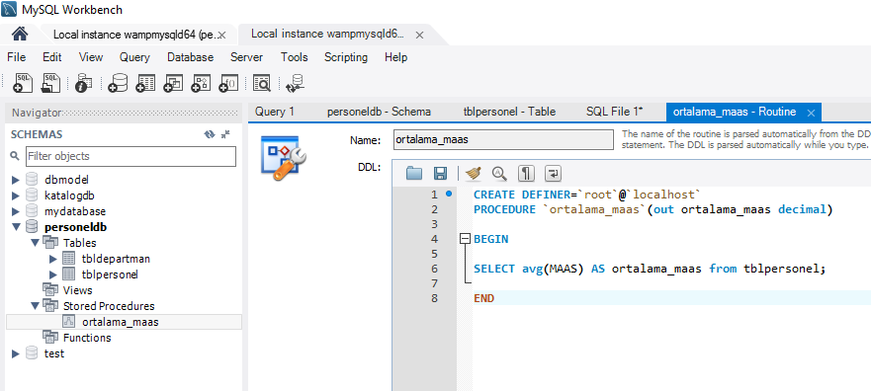
Task: Click the breakpoint dot on line 1
Action: [448, 195]
